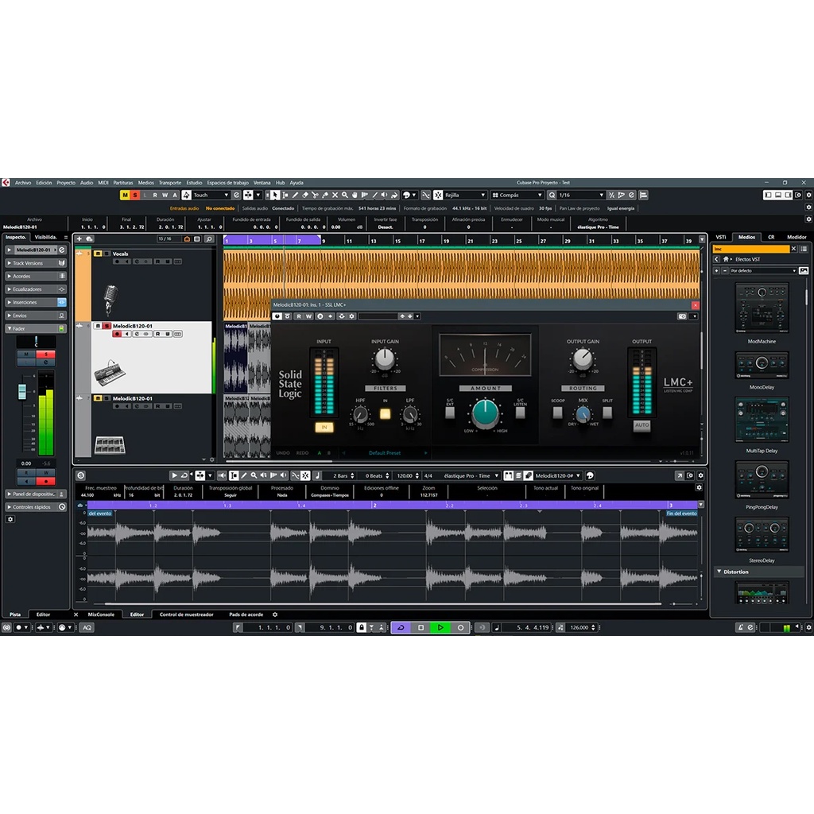Select the Hand tool in main toolbar
The width and height of the screenshot is (814, 814).
(x=355, y=196)
